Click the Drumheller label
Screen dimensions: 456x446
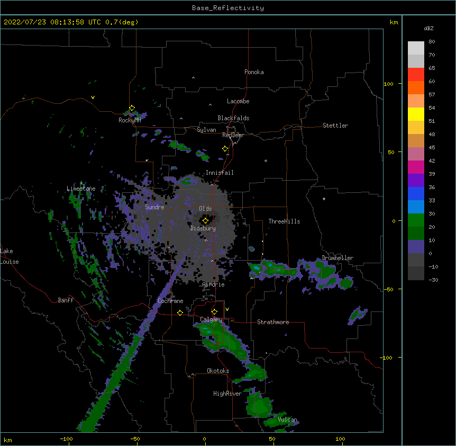click(338, 258)
